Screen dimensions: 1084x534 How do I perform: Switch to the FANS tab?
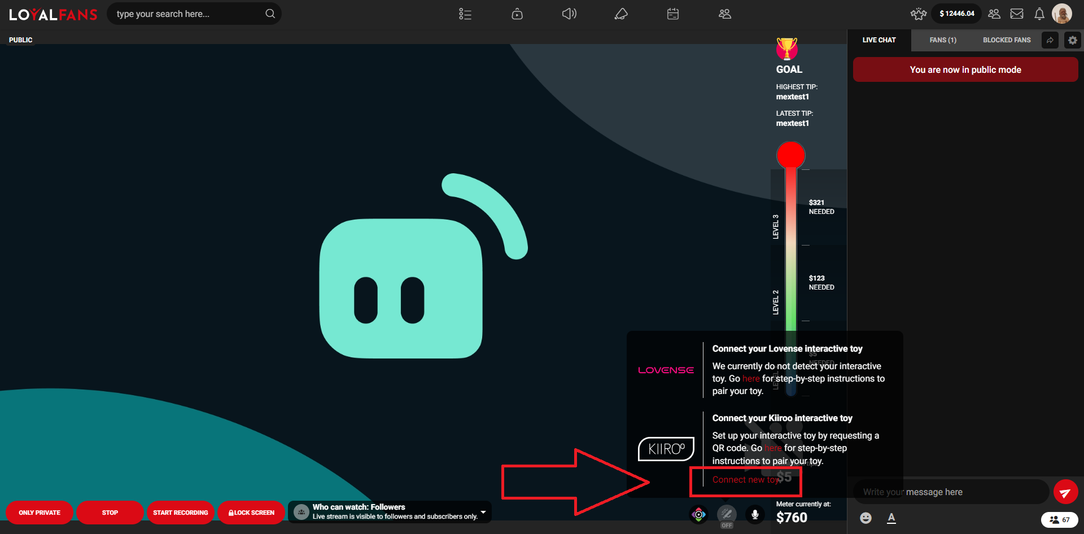(x=943, y=40)
